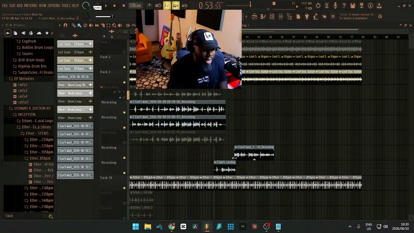Select the playlist Mute tool
Viewport: 414px width, 233px height.
click(91, 25)
